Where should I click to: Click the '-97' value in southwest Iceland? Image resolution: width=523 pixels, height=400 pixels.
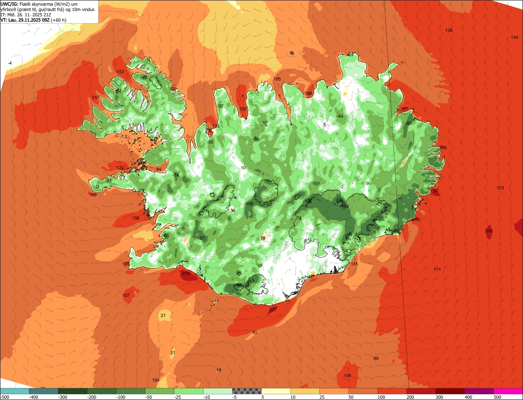(x=201, y=238)
